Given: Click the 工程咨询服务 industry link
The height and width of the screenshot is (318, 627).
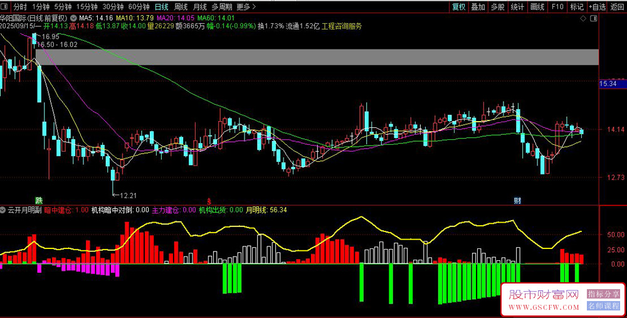Looking at the screenshot, I should [342, 26].
